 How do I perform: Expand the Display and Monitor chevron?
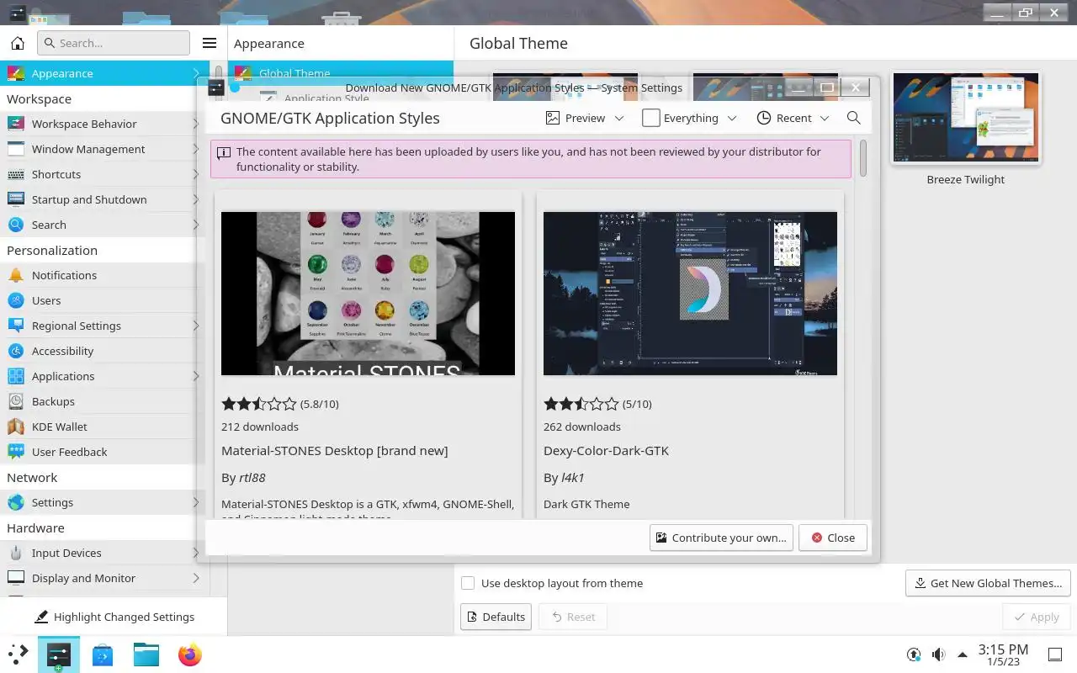[195, 578]
